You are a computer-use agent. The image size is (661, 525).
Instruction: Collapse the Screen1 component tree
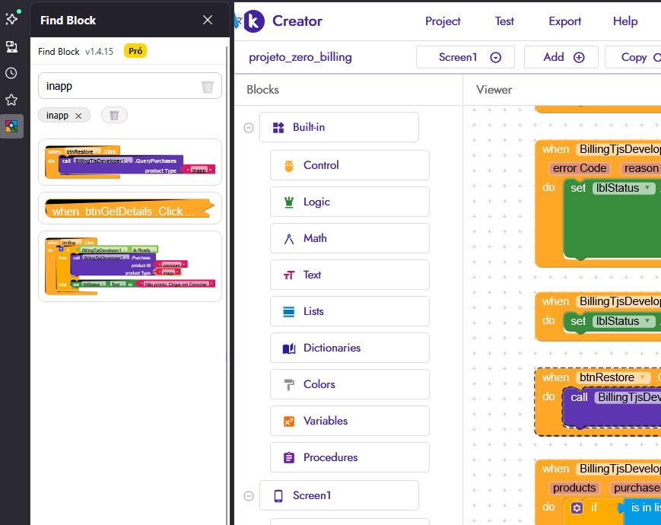tap(249, 496)
